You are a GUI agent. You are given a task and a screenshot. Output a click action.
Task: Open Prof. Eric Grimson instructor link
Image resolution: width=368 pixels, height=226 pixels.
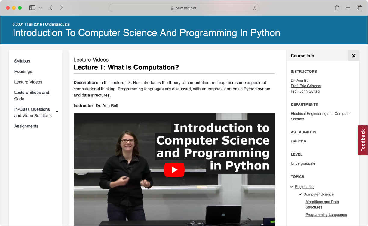[306, 86]
